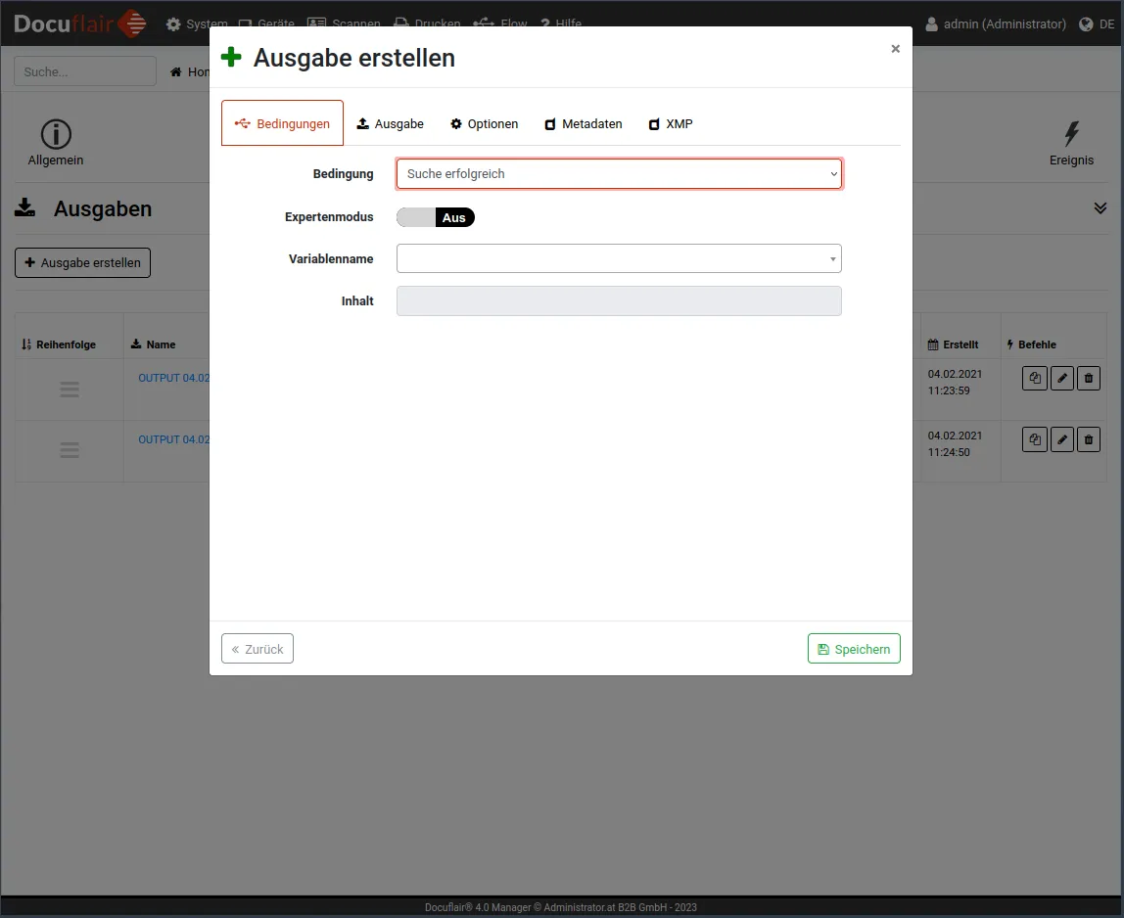
Task: Select the Metadaten tab
Action: tap(584, 124)
